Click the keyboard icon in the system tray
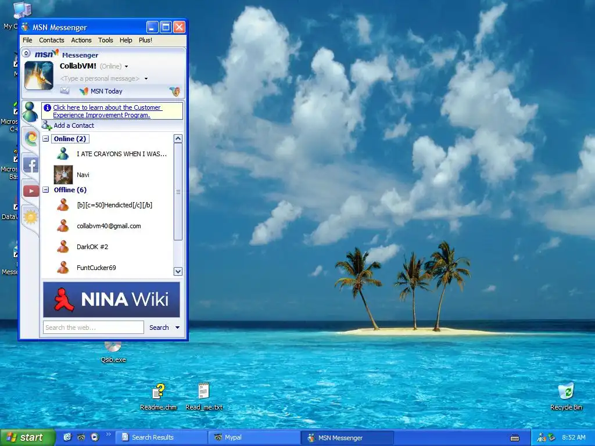Screen dimensions: 595x446 tap(515, 438)
